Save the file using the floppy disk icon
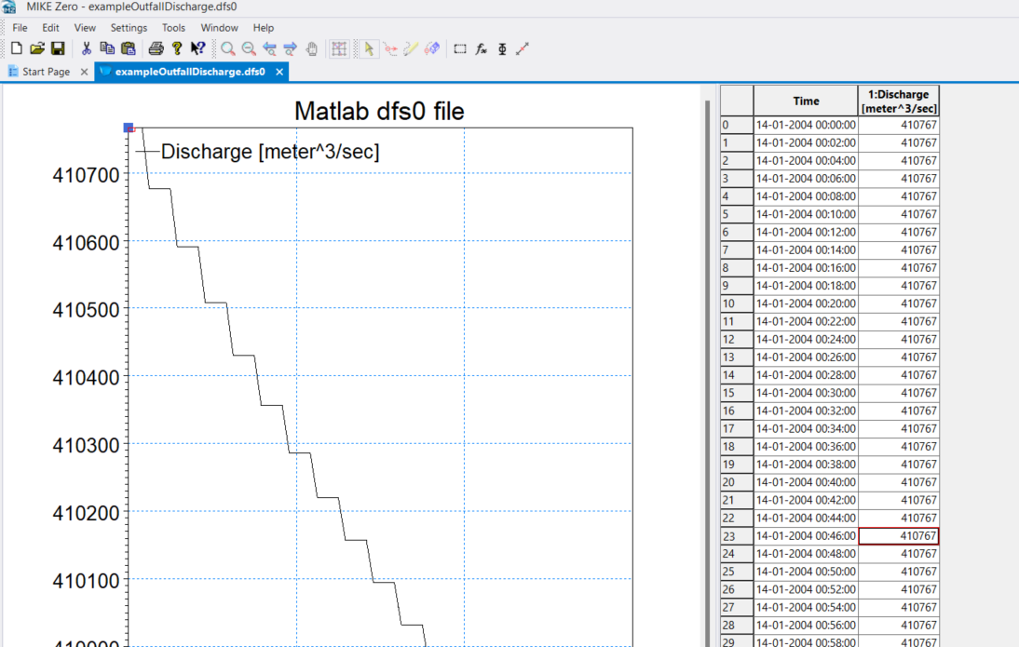 point(57,48)
